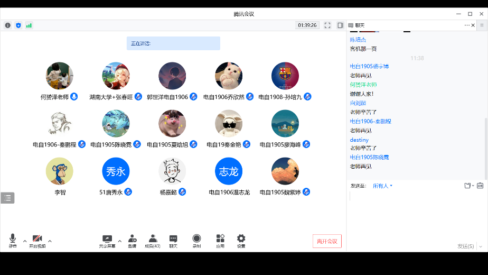Click the 发送(S) send button
The height and width of the screenshot is (275, 488).
[466, 246]
